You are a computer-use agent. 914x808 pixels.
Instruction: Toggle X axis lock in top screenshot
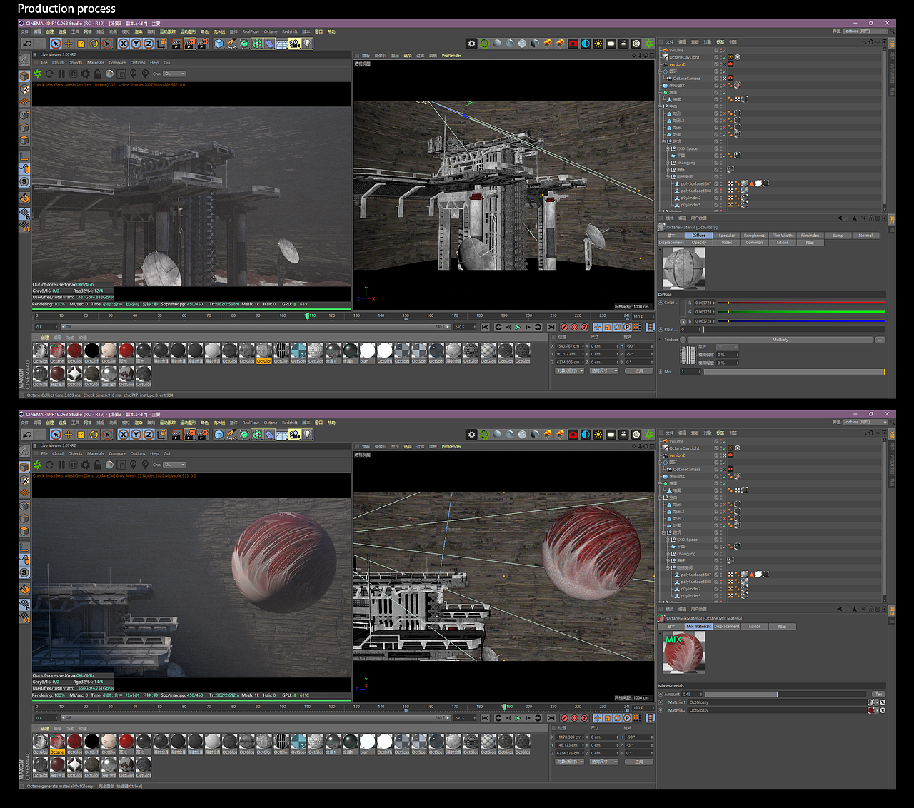pyautogui.click(x=124, y=44)
